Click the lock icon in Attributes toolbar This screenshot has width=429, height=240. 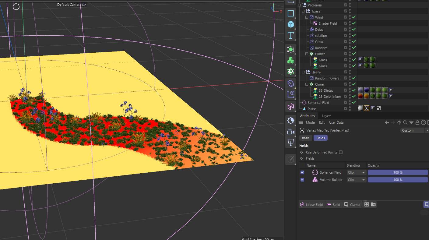417,122
